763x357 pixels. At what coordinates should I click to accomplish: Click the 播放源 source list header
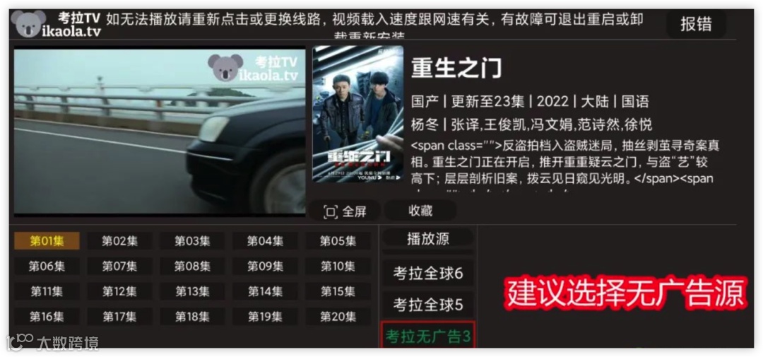[427, 239]
